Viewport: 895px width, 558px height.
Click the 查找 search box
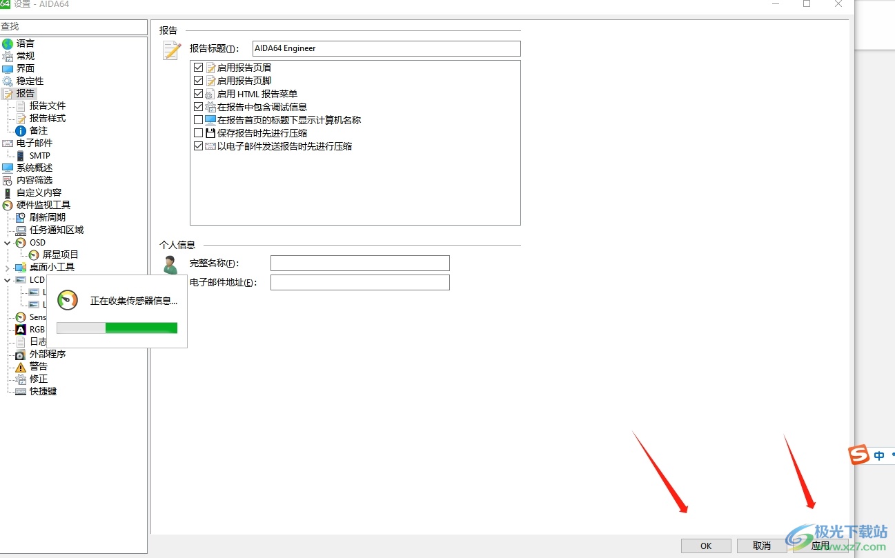(x=74, y=27)
